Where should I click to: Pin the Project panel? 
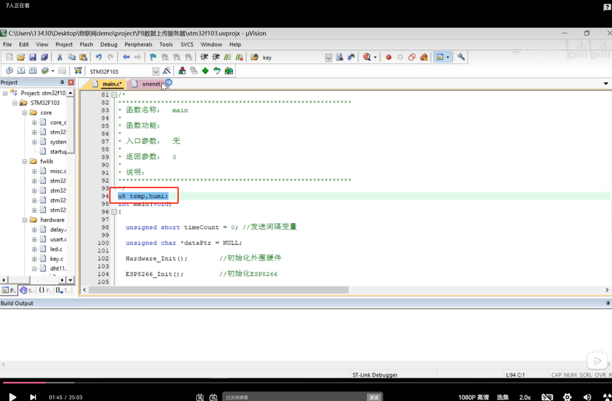coord(62,82)
